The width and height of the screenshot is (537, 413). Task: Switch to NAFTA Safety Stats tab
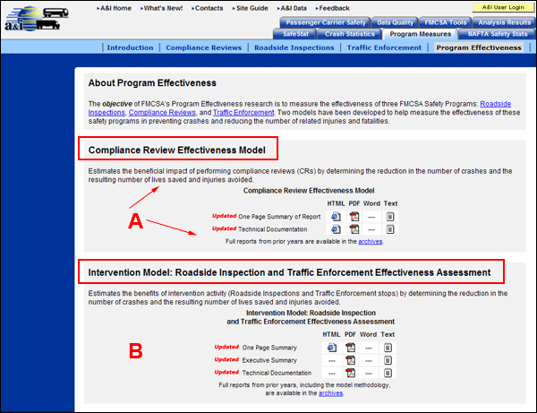point(498,34)
